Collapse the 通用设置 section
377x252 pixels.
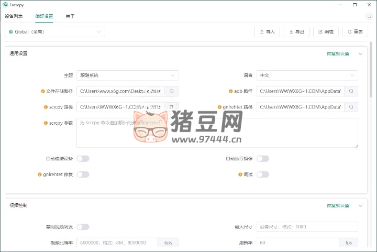click(x=360, y=54)
